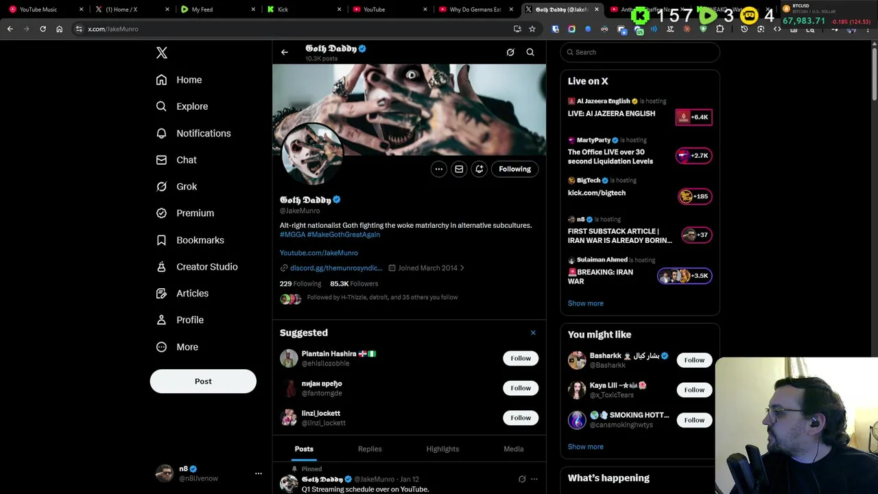Join BigTech live +185

point(694,196)
